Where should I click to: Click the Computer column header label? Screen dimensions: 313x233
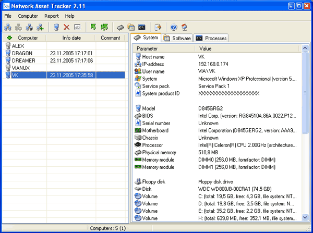point(28,38)
